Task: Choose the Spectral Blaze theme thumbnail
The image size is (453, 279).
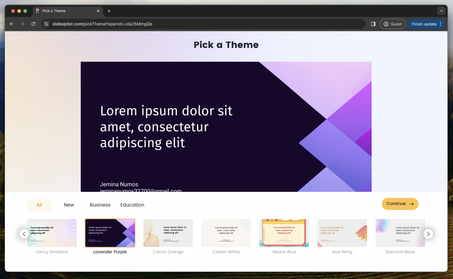Action: tap(400, 233)
